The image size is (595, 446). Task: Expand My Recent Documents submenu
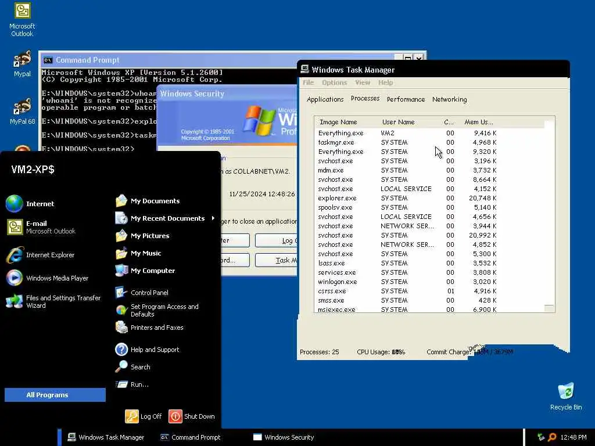166,218
